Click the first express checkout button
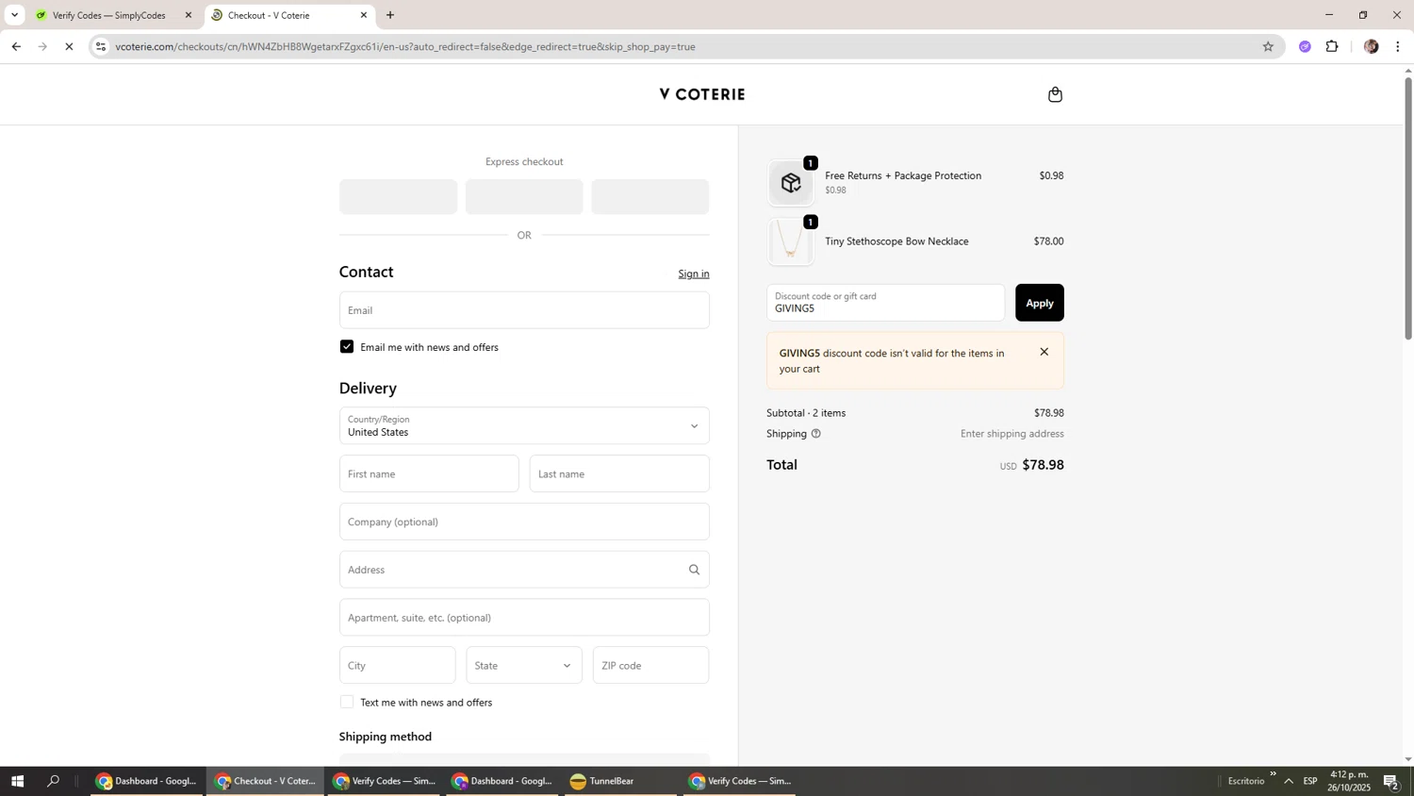 click(x=398, y=197)
